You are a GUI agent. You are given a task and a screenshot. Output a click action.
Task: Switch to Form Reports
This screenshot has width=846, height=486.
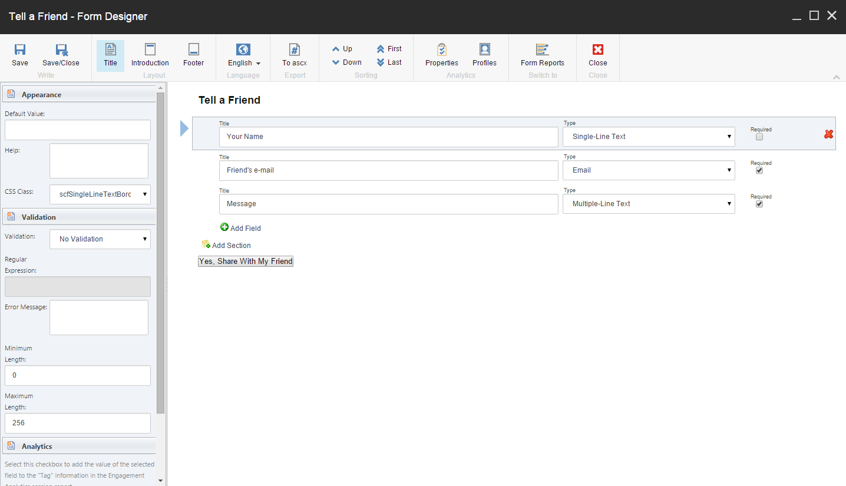coord(543,55)
